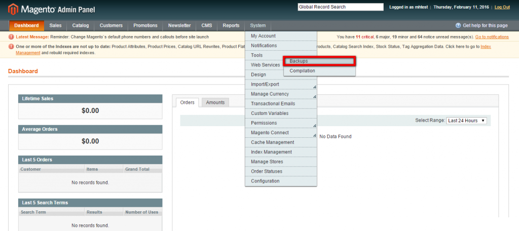Viewport: 519px width, 231px height.
Task: Open the Catalog navigation menu
Action: pyautogui.click(x=81, y=25)
